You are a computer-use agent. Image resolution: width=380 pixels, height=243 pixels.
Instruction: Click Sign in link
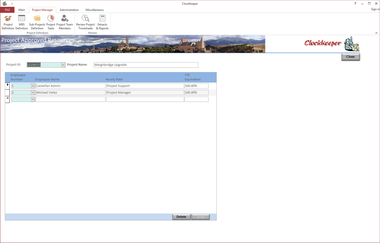[x=375, y=9]
